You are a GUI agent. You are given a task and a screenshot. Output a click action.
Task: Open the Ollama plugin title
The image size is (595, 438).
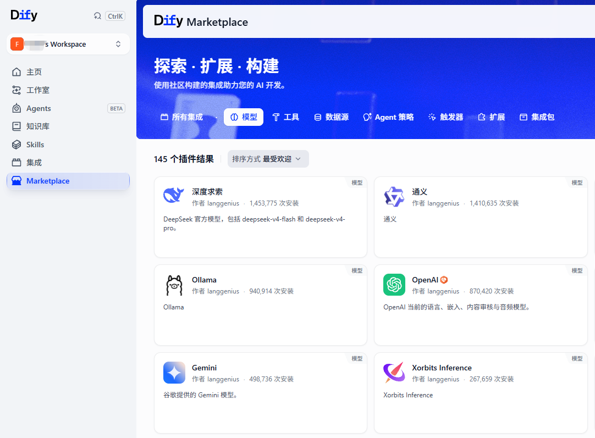pos(204,280)
